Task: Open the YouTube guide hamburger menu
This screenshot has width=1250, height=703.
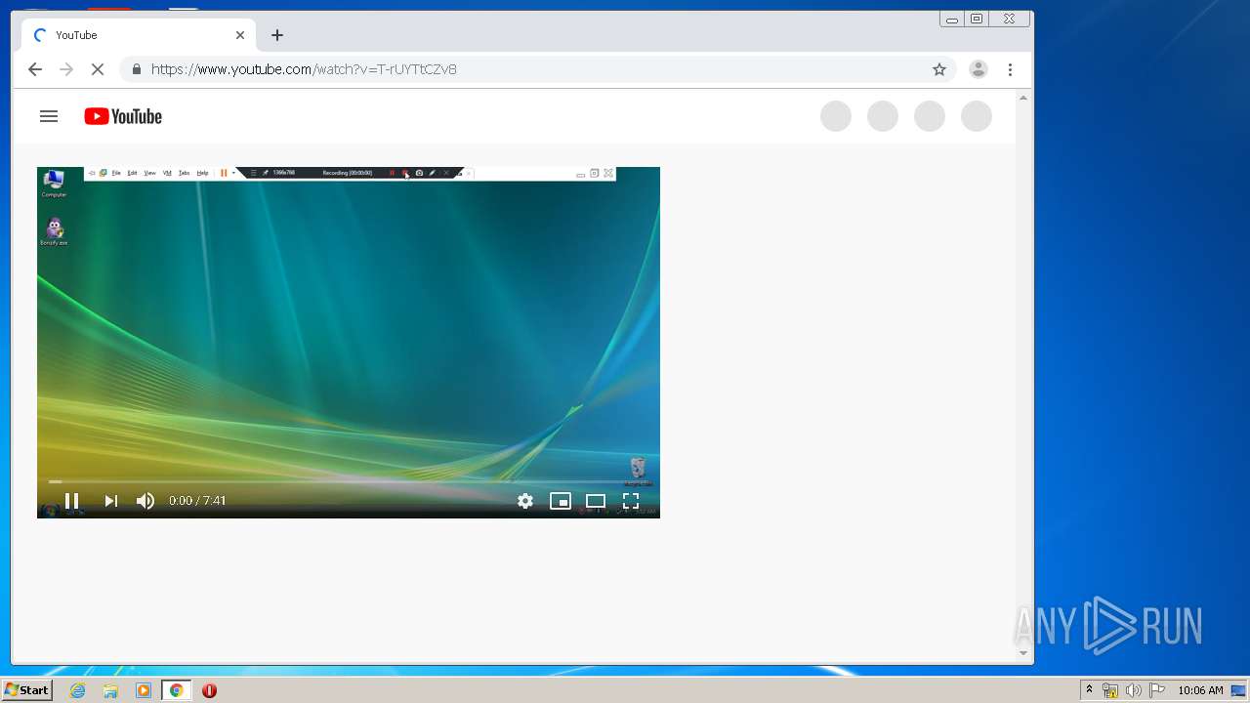Action: [49, 116]
